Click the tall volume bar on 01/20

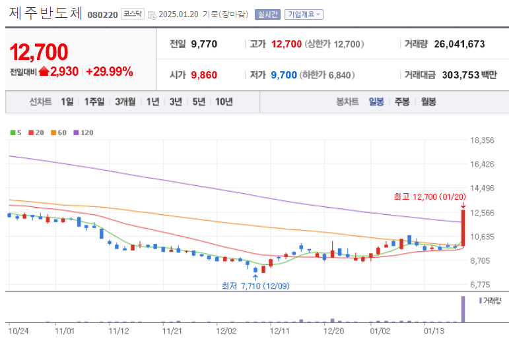pos(463,309)
